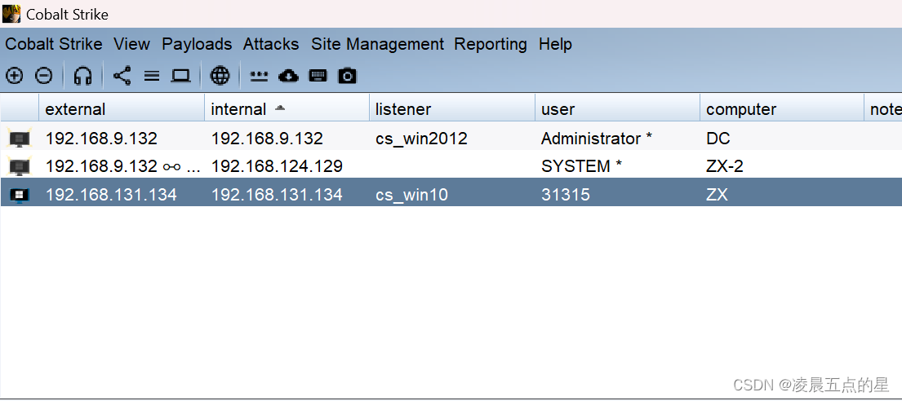Click computer name ZX
The image size is (902, 401).
(x=717, y=196)
